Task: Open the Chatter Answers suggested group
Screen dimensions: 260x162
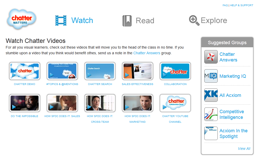Action: 228,57
